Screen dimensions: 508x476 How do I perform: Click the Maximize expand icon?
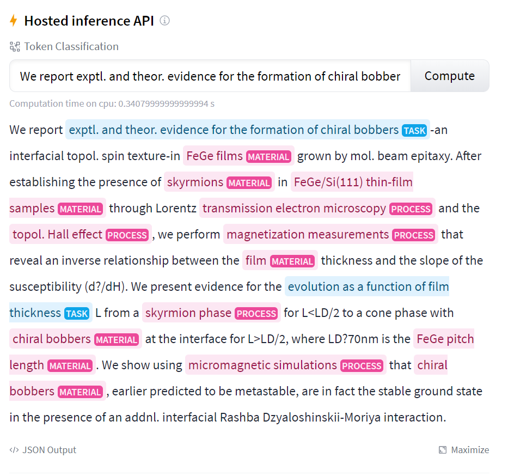[x=443, y=450]
